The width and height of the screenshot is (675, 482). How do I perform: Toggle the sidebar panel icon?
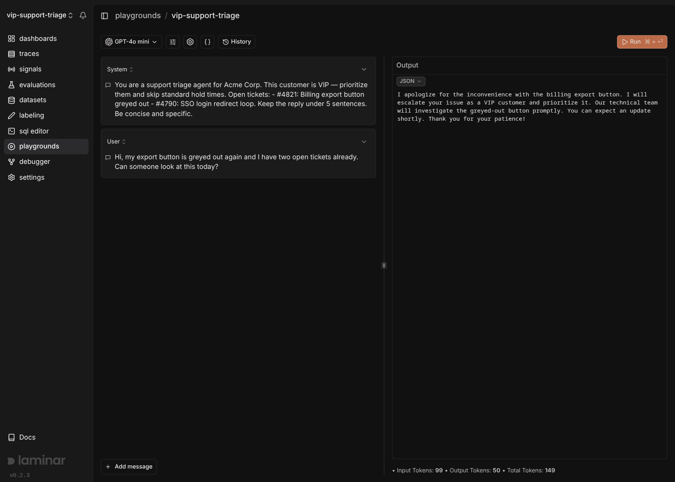point(105,16)
